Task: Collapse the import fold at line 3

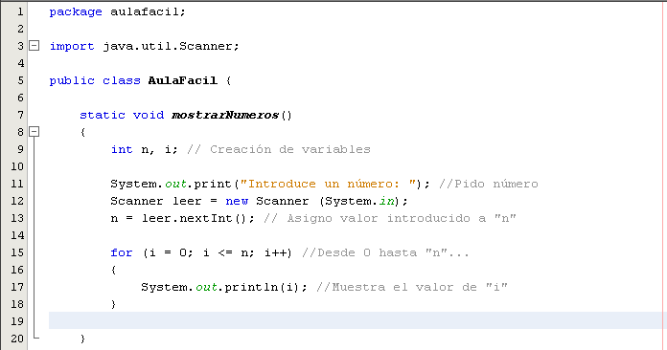Action: click(x=34, y=45)
